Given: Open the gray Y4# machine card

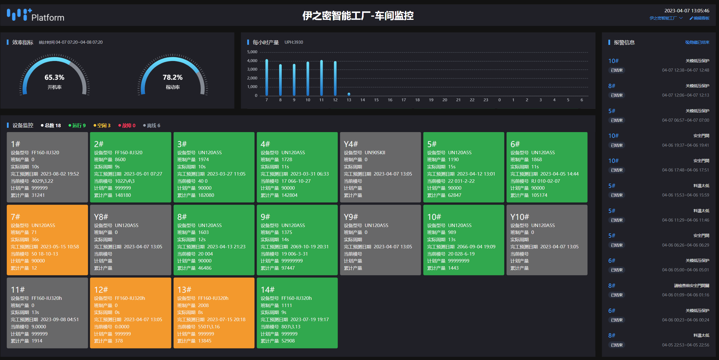Looking at the screenshot, I should tap(380, 167).
